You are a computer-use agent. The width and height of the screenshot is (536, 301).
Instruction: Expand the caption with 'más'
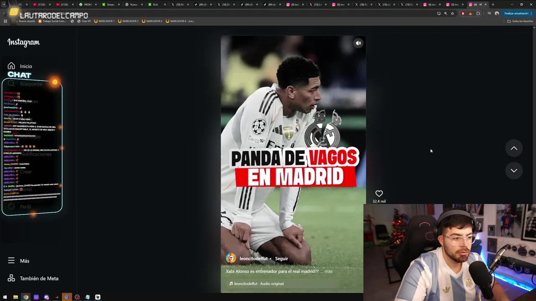click(x=328, y=271)
